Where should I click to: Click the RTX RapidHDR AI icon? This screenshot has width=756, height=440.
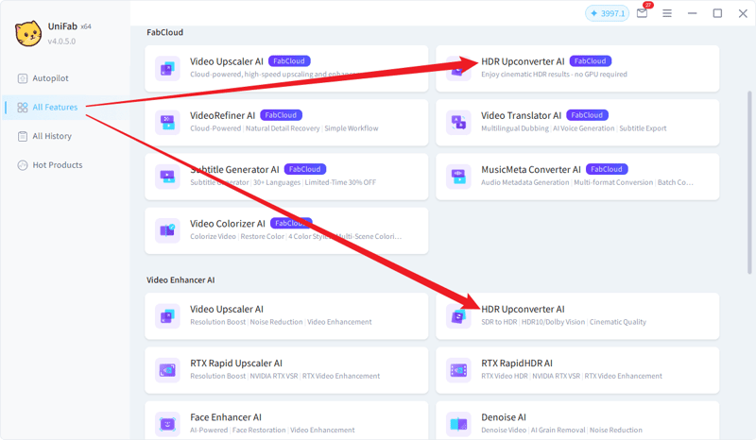pyautogui.click(x=458, y=370)
